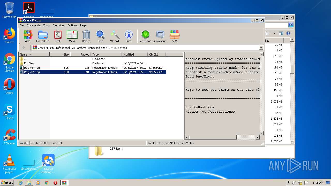Show archive Info
Viewport: 331px width, 186px height.
[x=129, y=36]
